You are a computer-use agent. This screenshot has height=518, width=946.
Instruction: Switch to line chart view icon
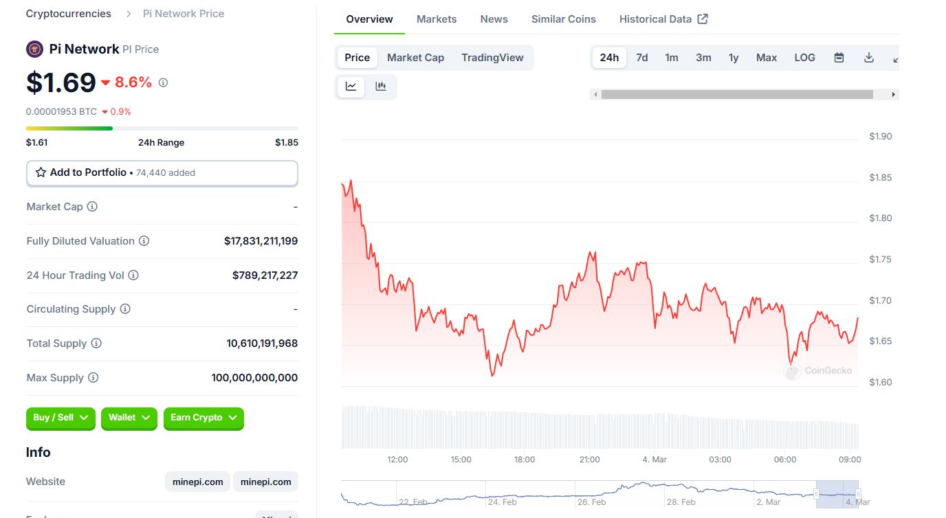pos(351,87)
